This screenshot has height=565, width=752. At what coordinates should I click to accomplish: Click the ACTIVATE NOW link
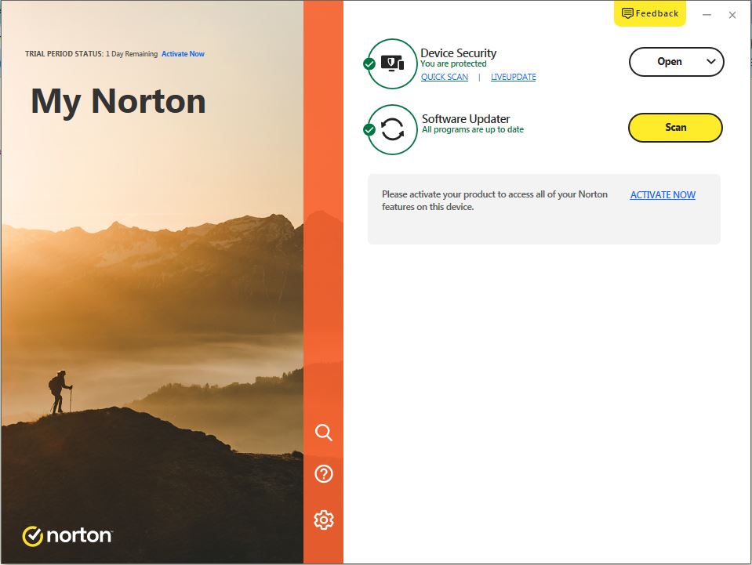tap(663, 195)
